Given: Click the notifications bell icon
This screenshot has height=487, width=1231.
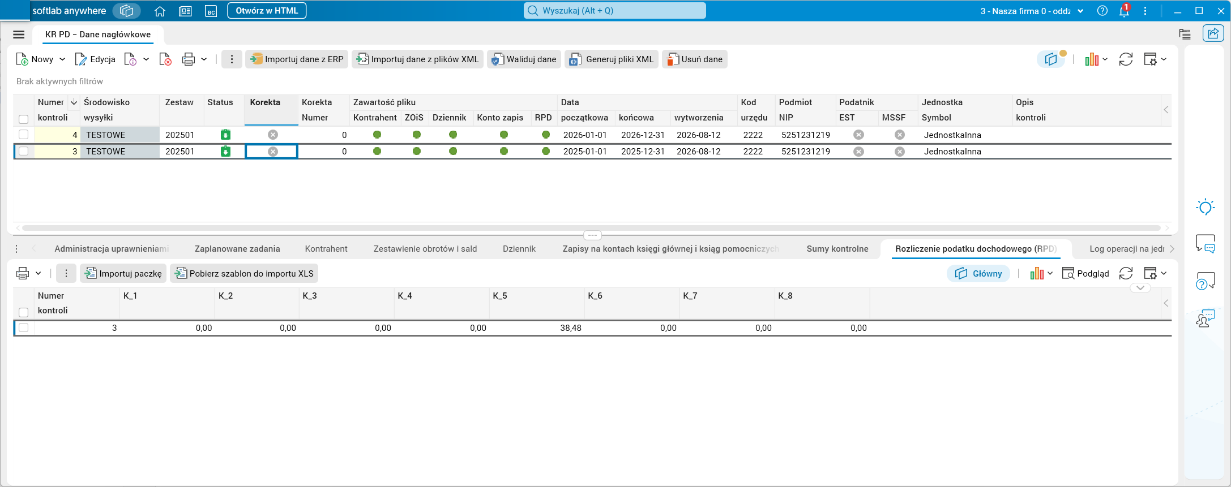Looking at the screenshot, I should (x=1125, y=11).
